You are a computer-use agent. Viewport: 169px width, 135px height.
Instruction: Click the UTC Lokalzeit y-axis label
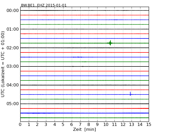pyautogui.click(x=3, y=64)
